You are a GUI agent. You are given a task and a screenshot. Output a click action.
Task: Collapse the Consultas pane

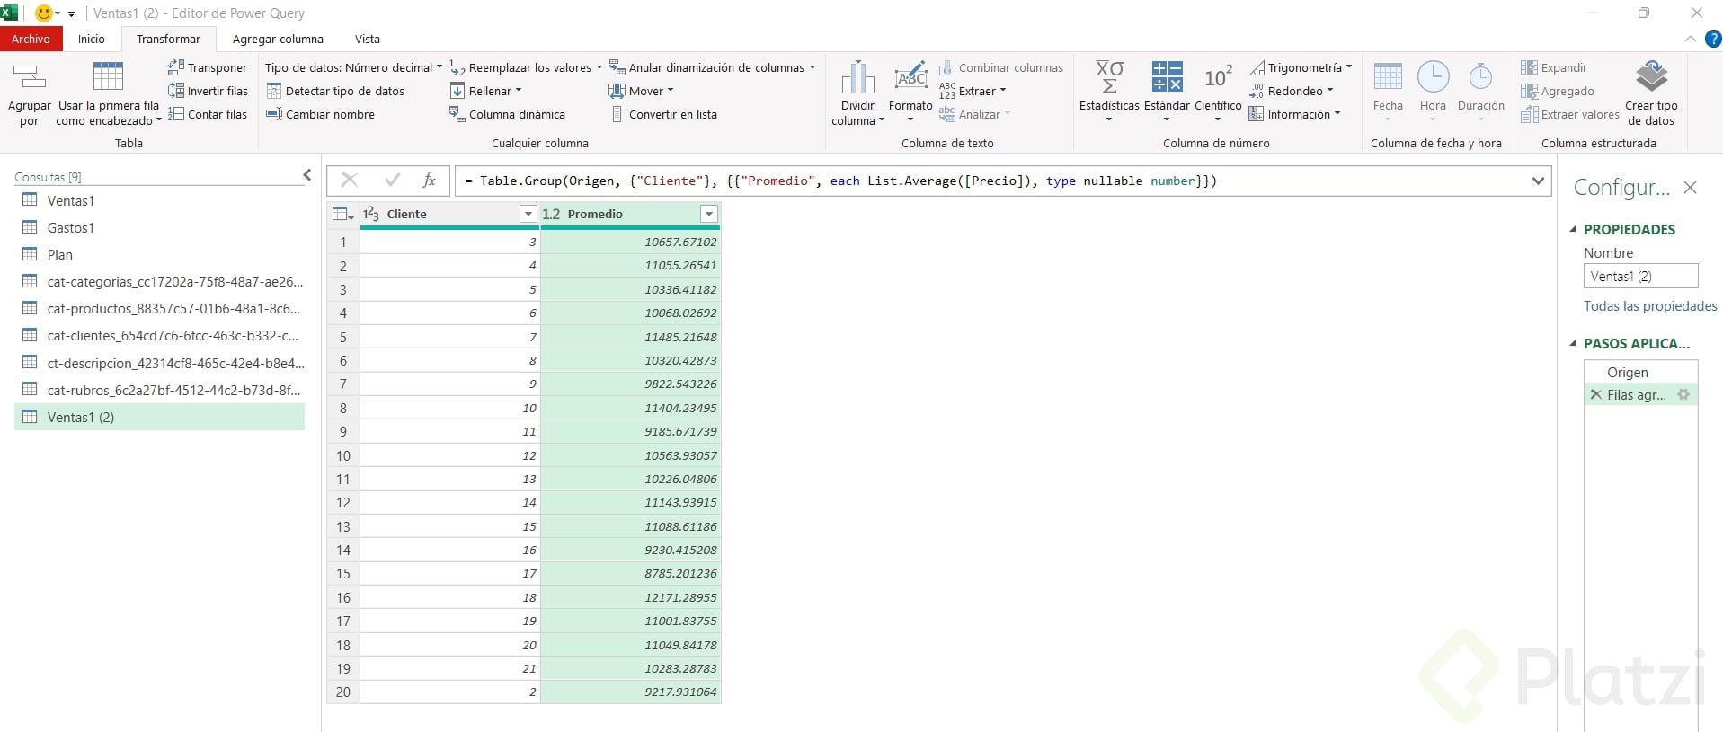(x=306, y=175)
